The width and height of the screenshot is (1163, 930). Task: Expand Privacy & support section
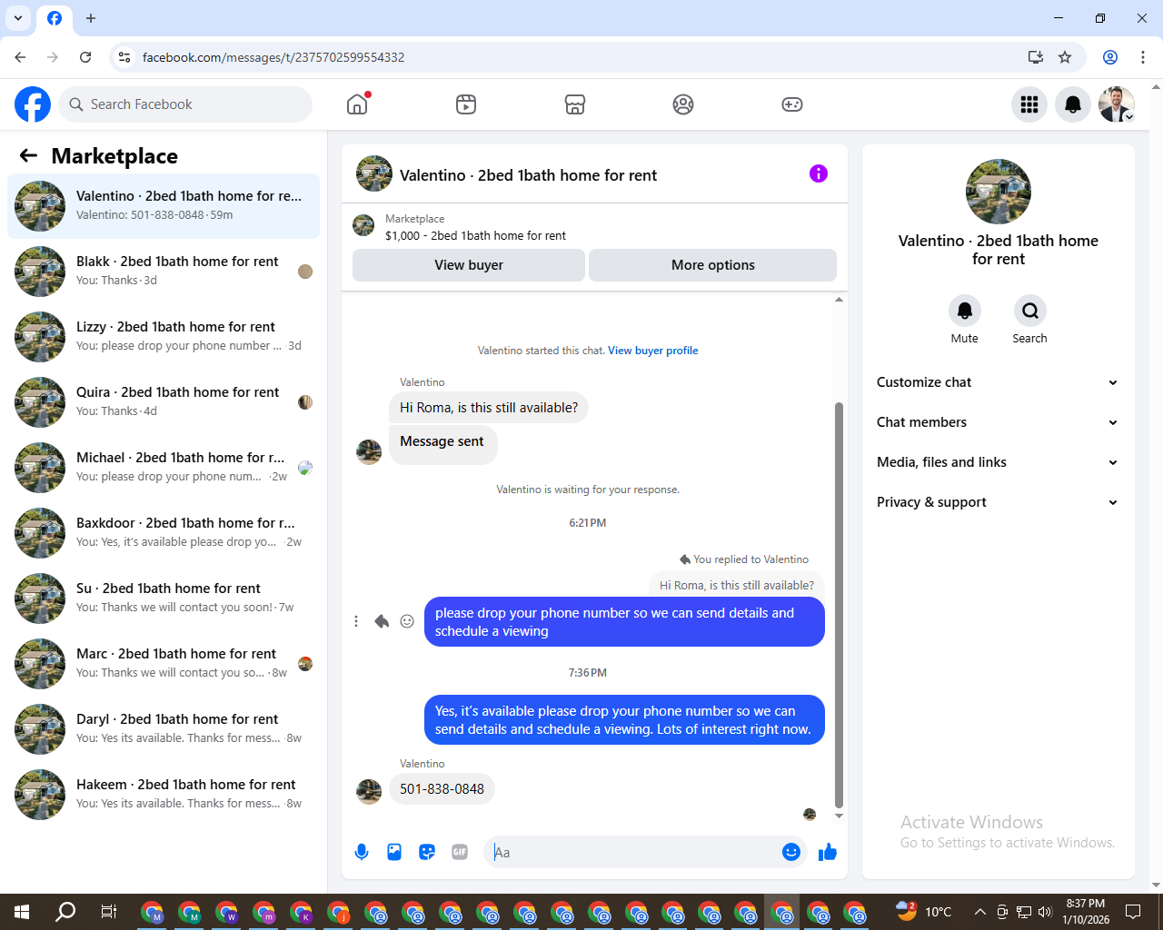(x=998, y=502)
